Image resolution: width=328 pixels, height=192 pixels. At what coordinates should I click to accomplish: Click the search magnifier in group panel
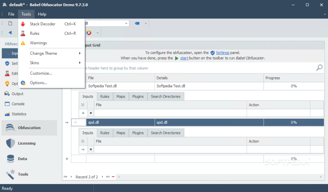click(x=319, y=68)
